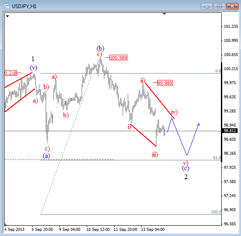Viewport: 241px width, 236px height.
Task: Click the 13 Sep 04:00 time label
Action: (x=153, y=230)
